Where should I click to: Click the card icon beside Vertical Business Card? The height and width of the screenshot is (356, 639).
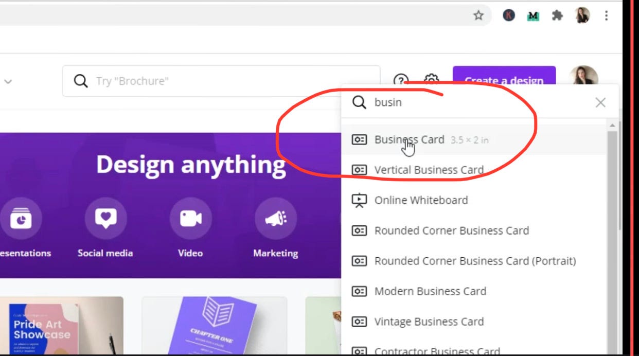[359, 170]
